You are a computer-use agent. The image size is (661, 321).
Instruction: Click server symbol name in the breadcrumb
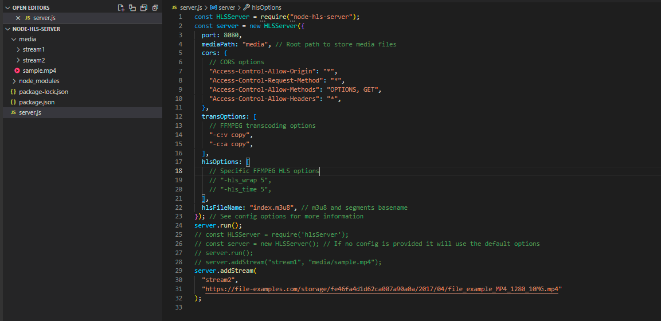[x=227, y=7]
